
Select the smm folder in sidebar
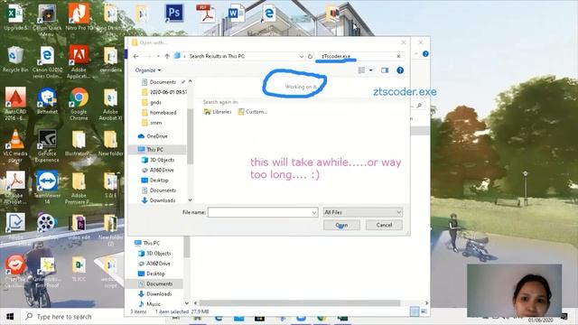(152, 123)
